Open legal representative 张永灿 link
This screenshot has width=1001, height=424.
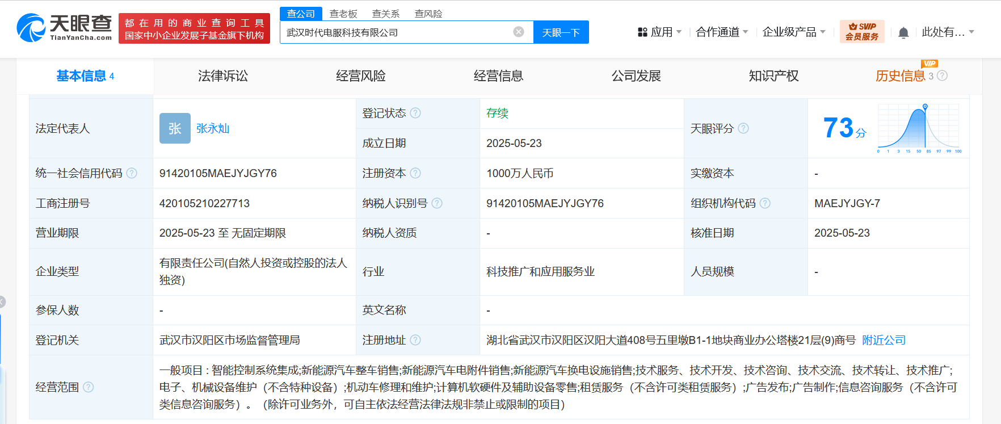[213, 128]
